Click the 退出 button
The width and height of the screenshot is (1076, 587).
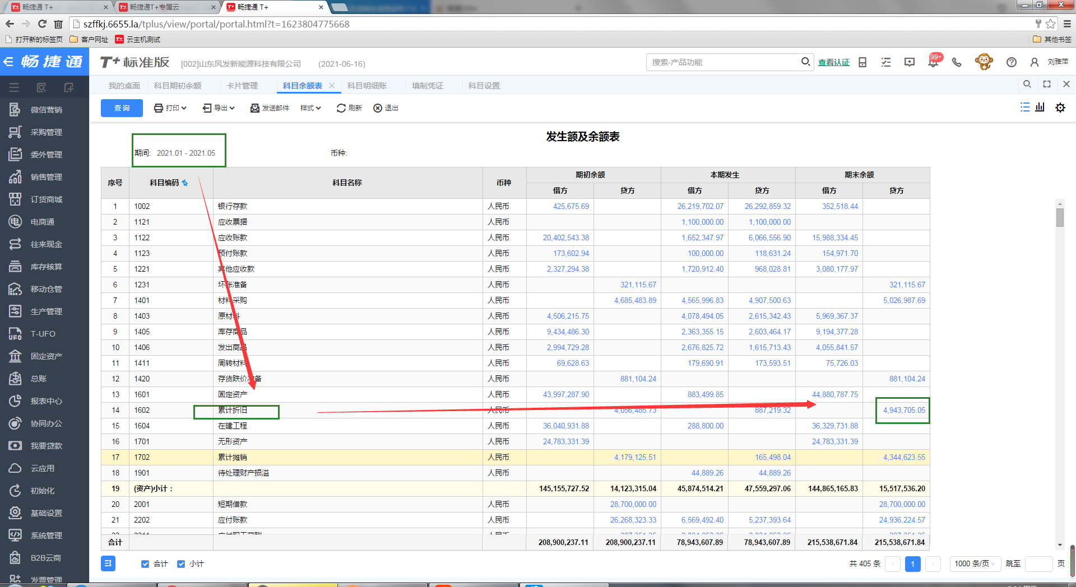click(386, 108)
